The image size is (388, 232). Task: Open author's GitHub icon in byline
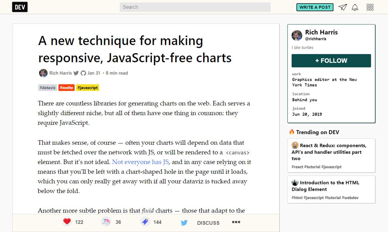[x=83, y=73]
